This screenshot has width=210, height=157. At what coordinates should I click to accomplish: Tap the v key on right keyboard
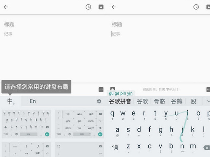point(160,148)
